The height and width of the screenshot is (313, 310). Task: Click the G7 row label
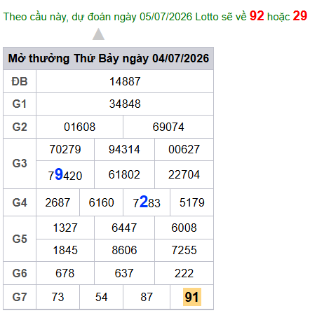click(x=20, y=297)
